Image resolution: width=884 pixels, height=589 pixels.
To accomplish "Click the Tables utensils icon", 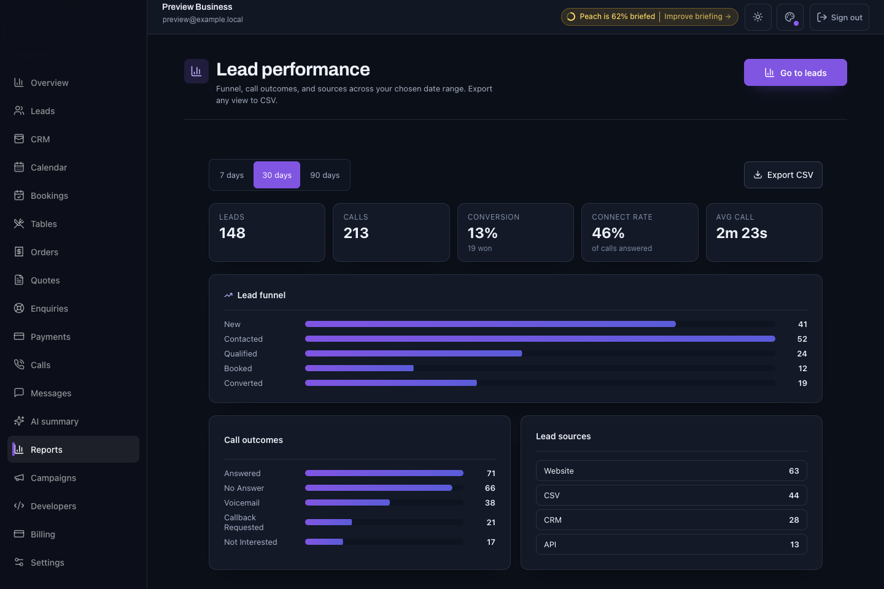I will click(19, 223).
